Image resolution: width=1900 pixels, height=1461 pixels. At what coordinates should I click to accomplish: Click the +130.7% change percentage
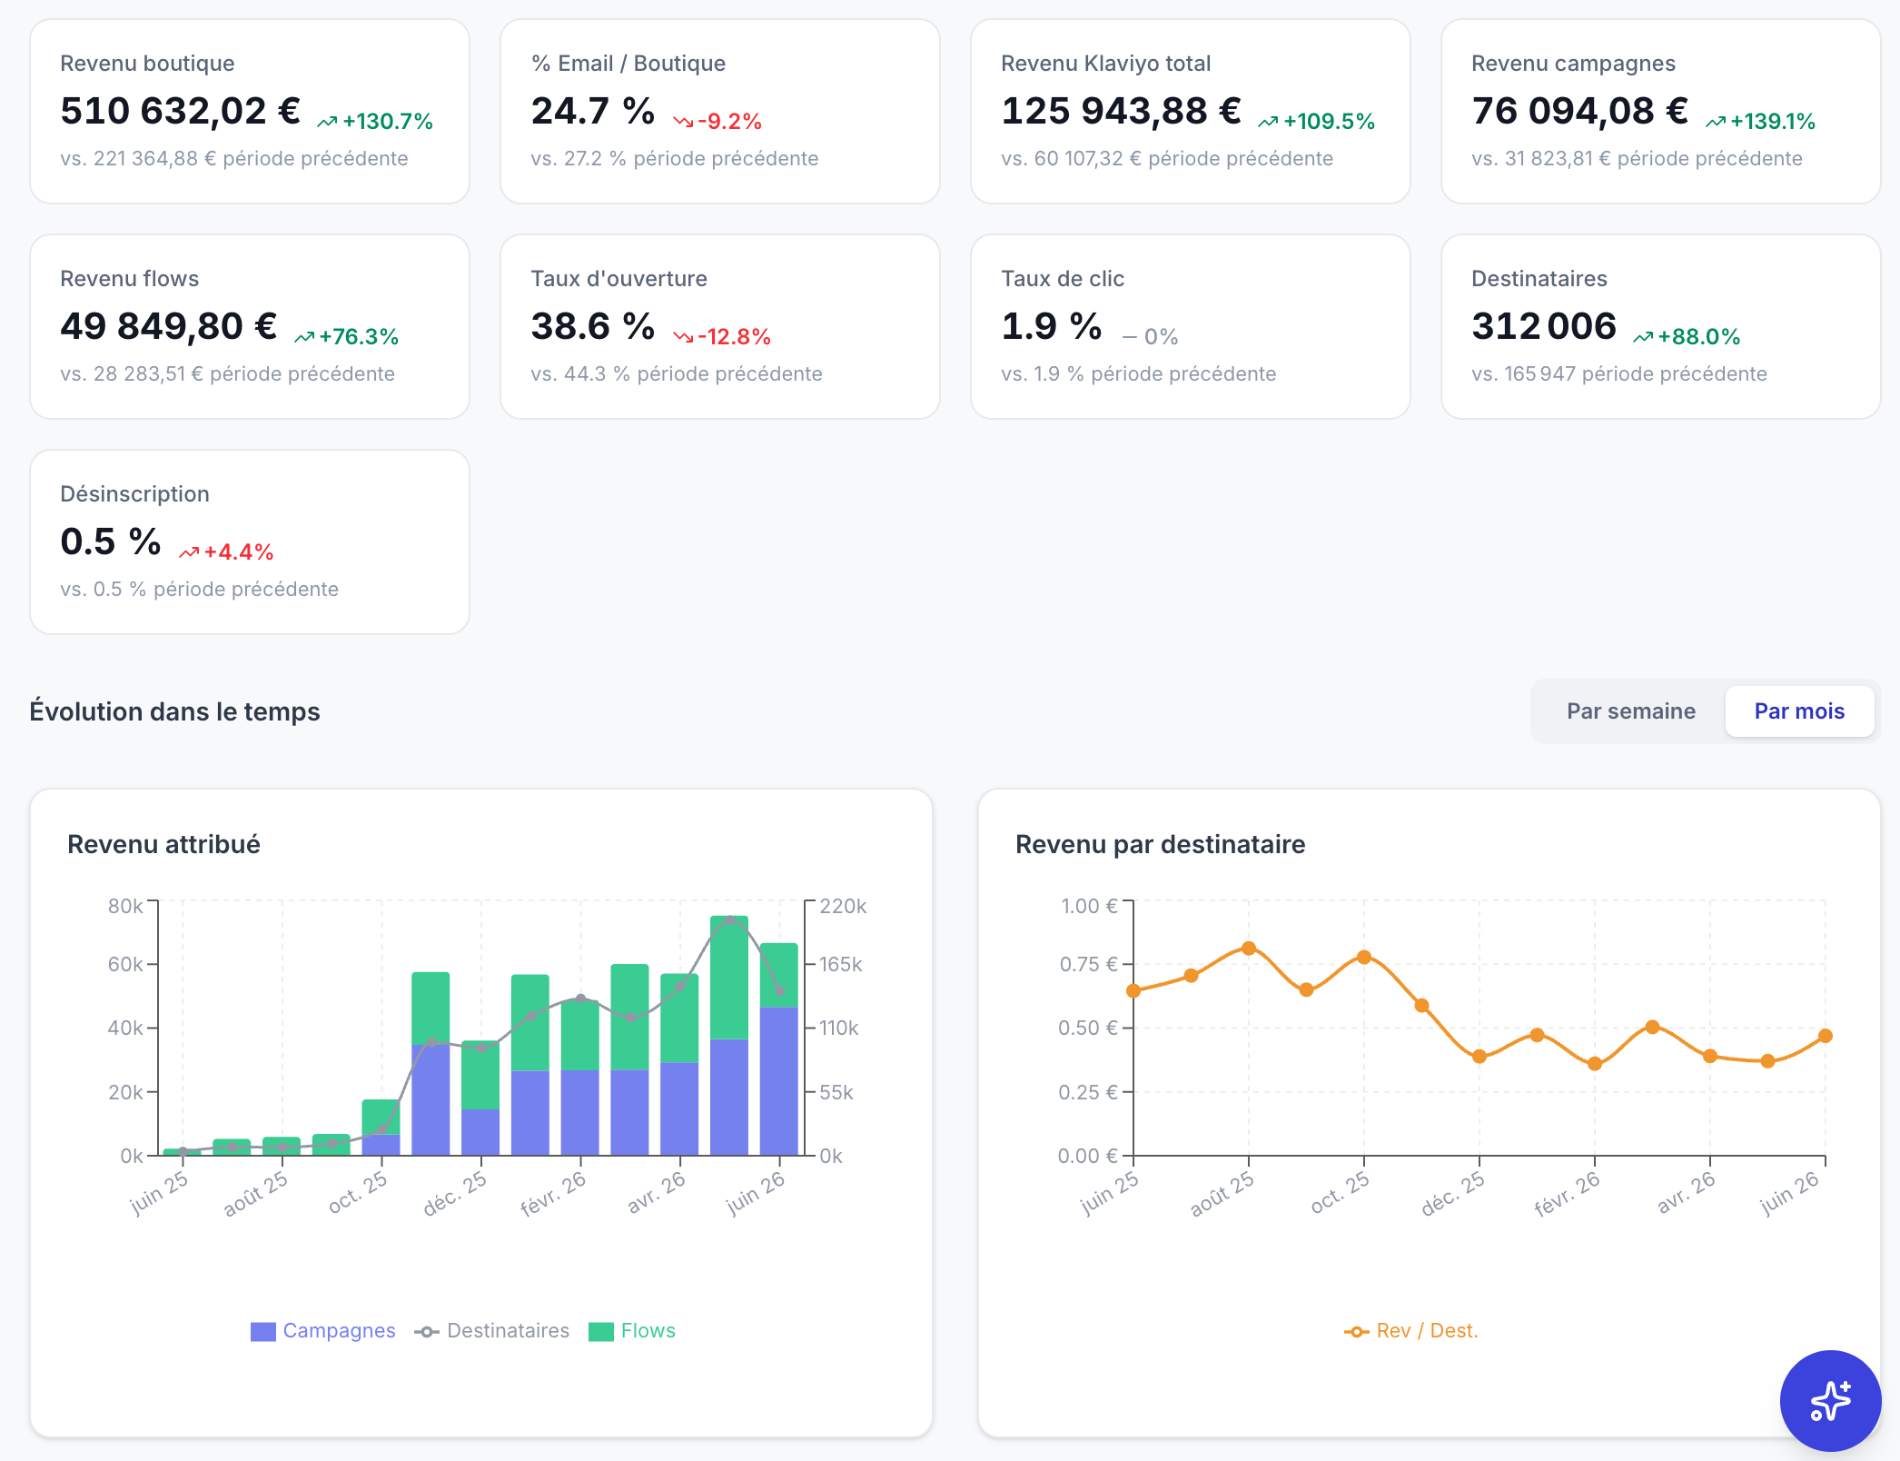point(388,122)
